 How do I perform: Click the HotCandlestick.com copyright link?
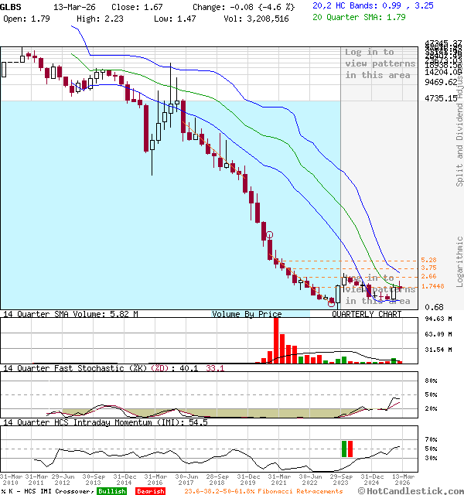(x=418, y=490)
